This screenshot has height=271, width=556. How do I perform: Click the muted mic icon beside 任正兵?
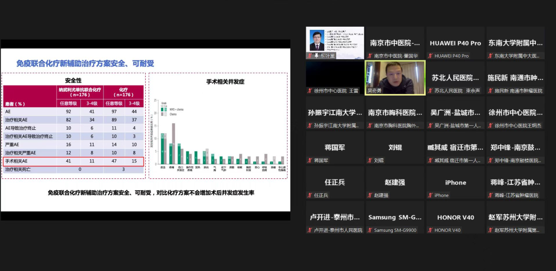(x=310, y=195)
